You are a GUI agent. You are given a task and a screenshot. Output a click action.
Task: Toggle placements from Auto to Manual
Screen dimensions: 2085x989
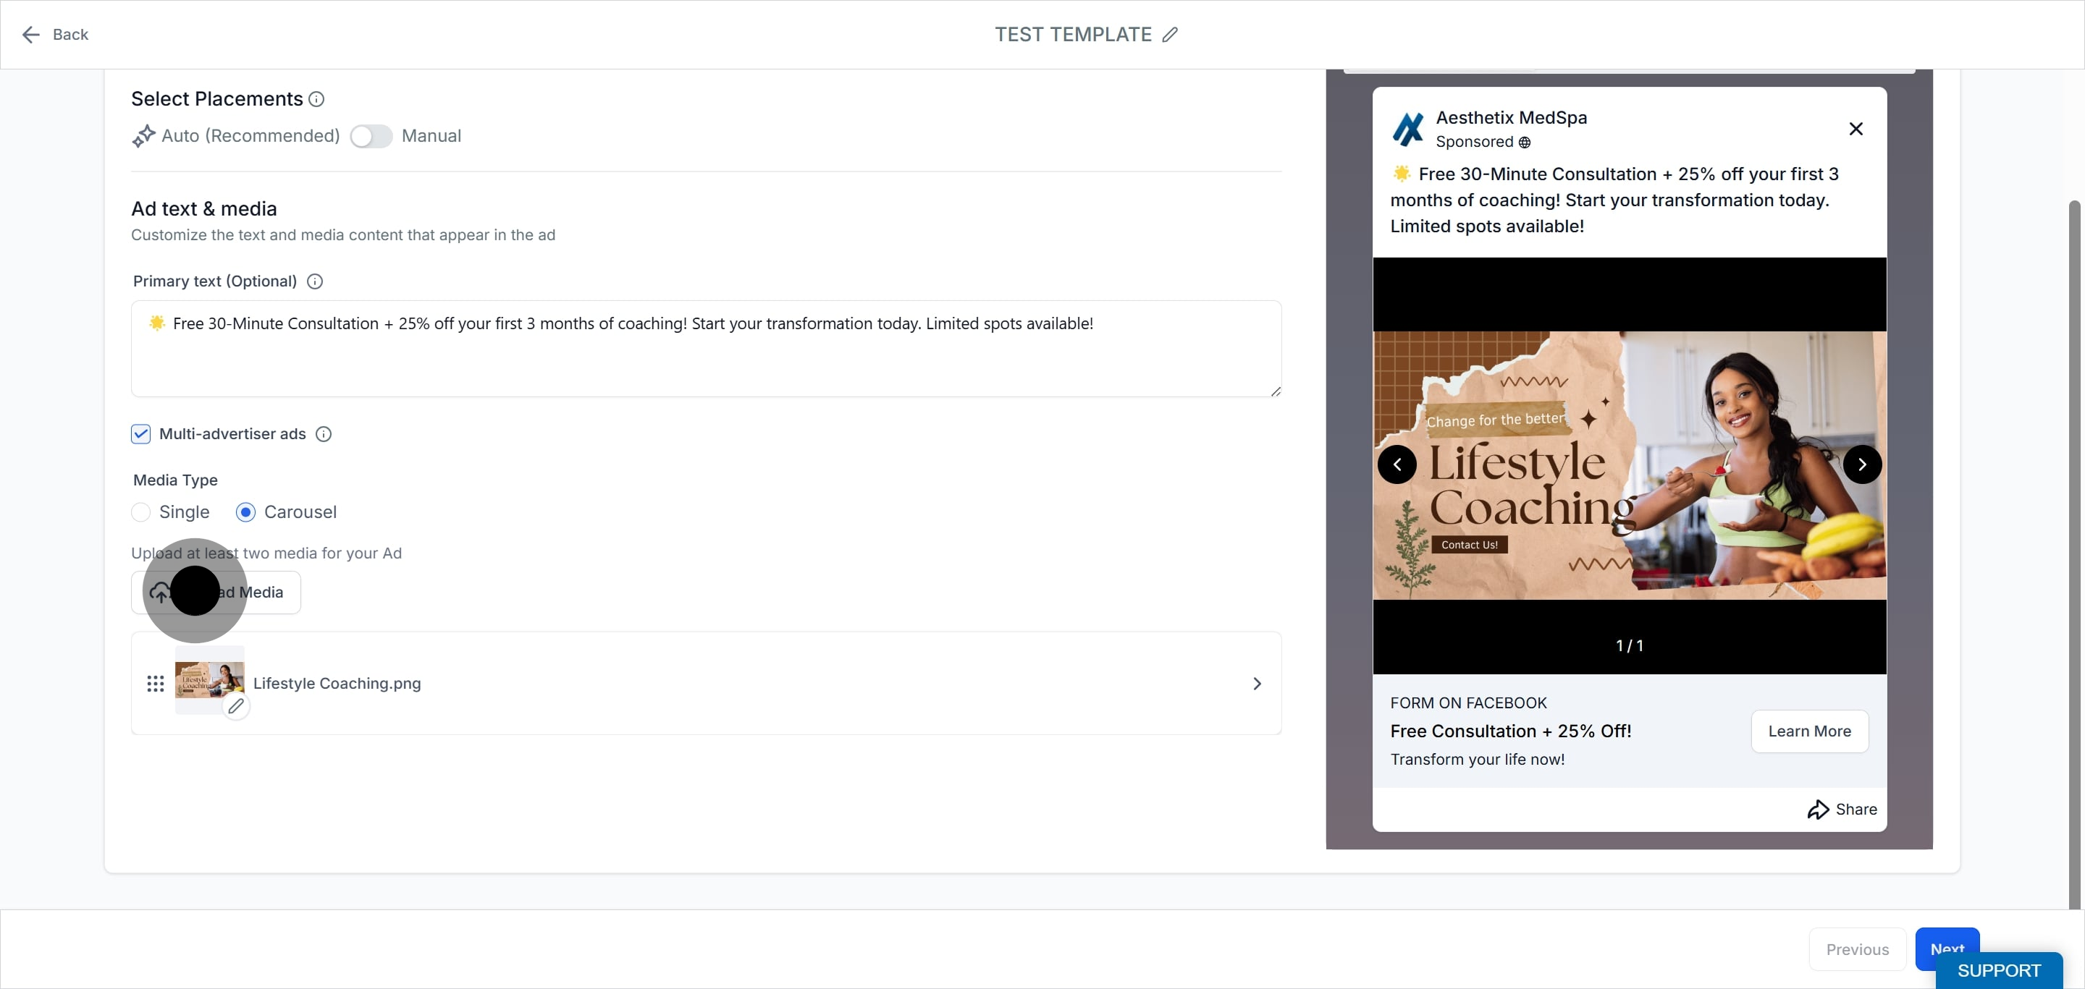[x=371, y=136]
